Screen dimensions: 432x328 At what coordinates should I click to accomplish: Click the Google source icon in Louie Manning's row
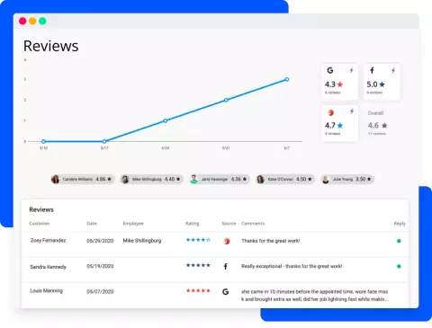pyautogui.click(x=226, y=291)
